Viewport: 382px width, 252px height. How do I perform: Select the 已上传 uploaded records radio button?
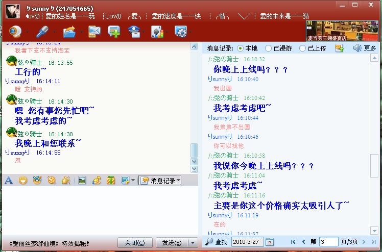(x=303, y=48)
